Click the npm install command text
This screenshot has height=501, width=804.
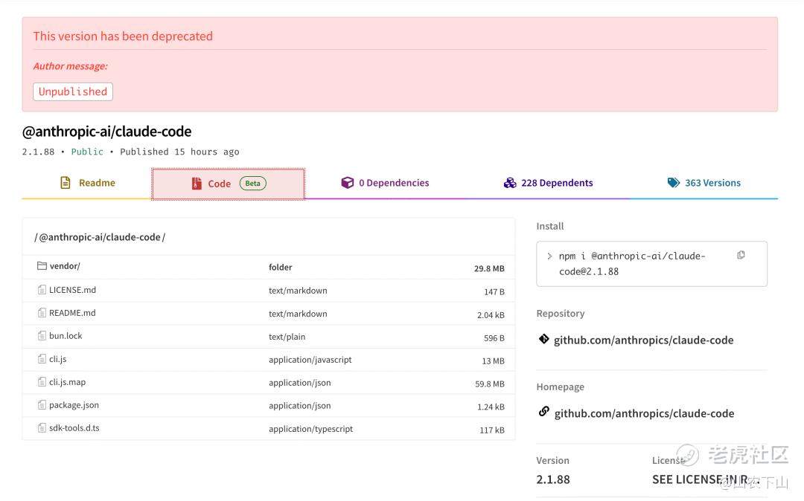coord(631,263)
